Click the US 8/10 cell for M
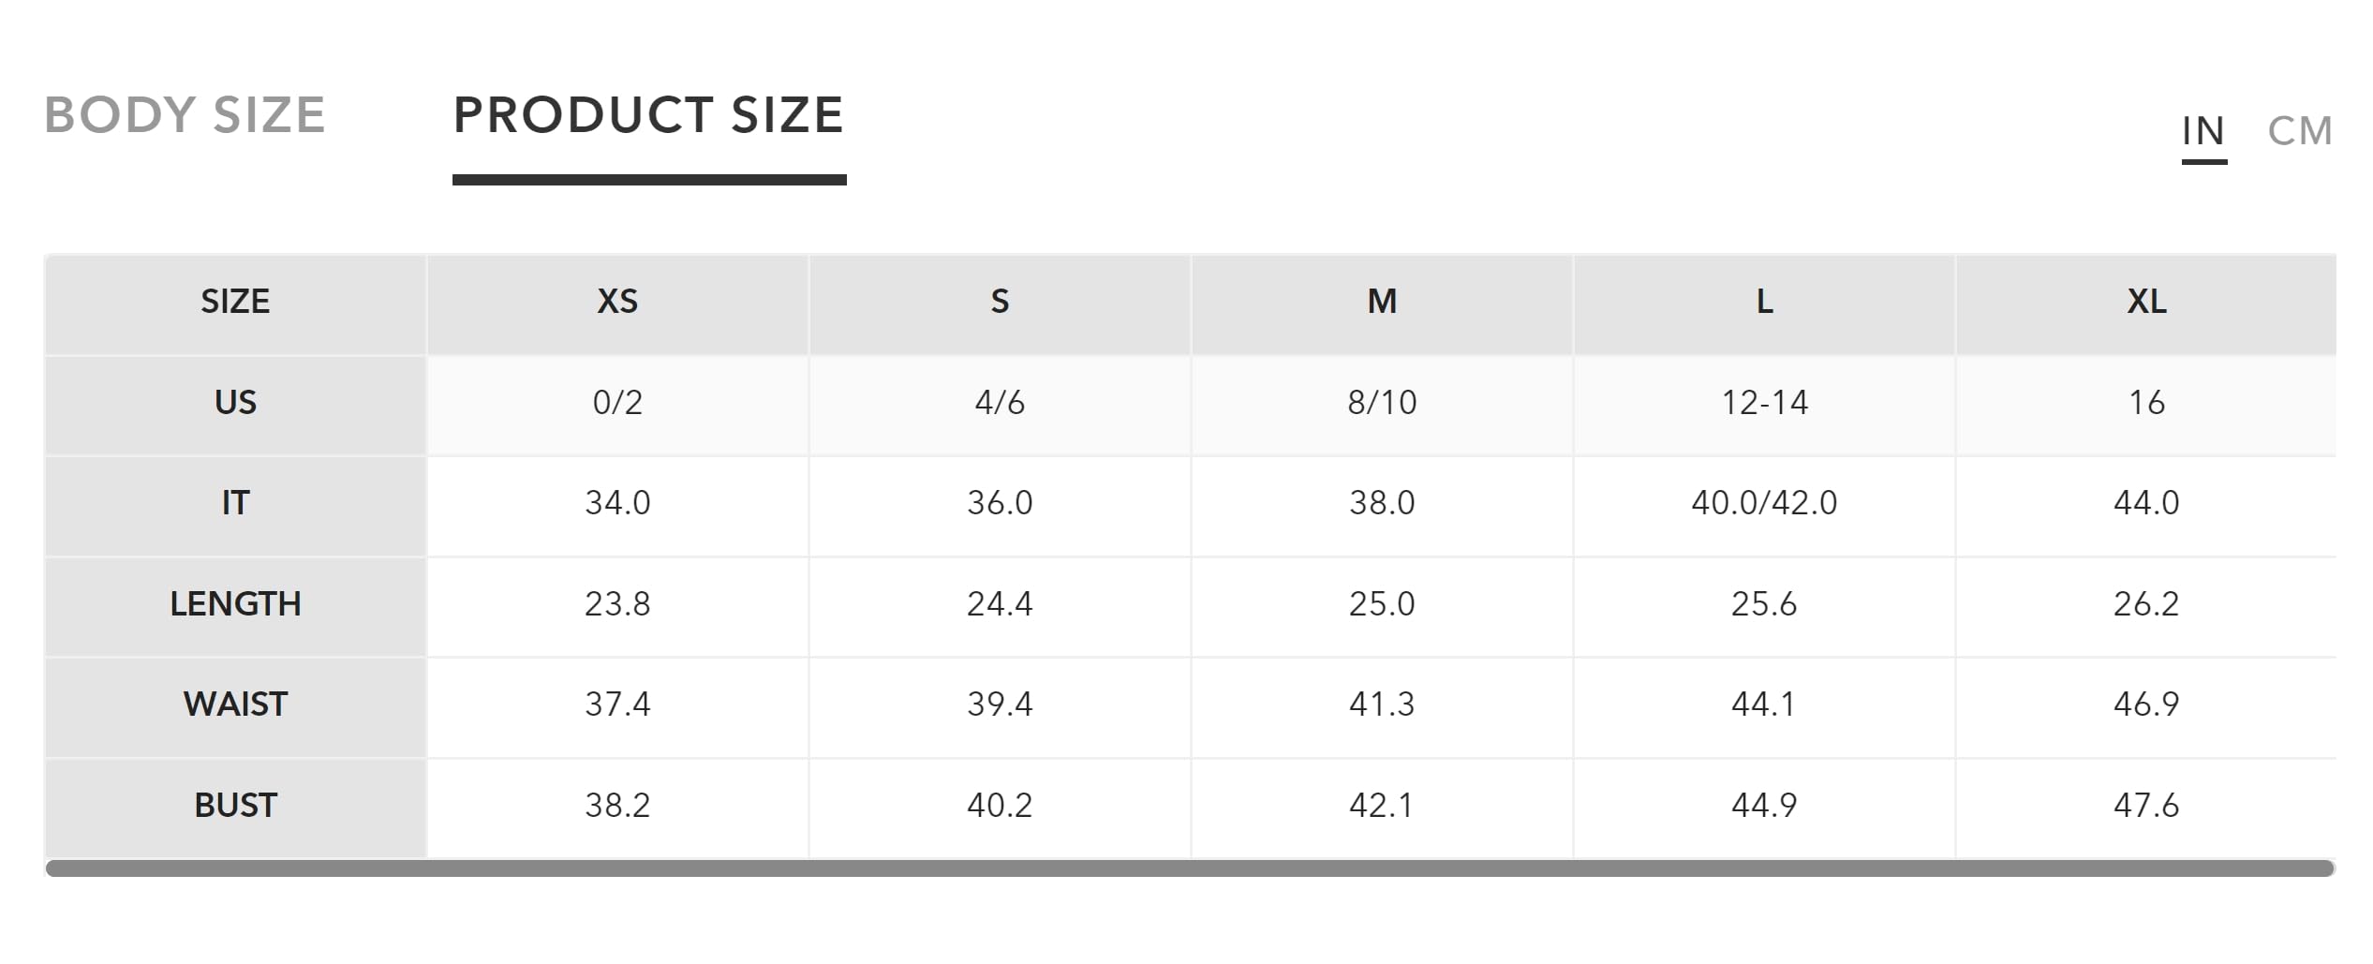 pos(1382,403)
